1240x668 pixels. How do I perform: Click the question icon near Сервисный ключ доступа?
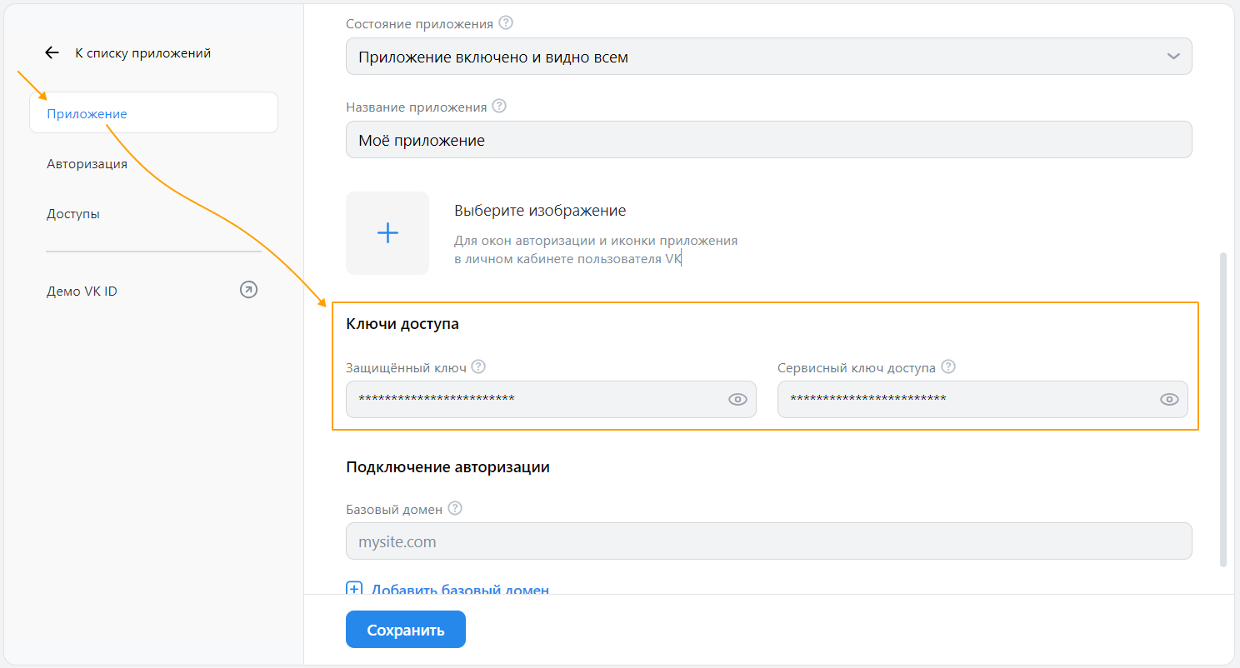point(947,366)
